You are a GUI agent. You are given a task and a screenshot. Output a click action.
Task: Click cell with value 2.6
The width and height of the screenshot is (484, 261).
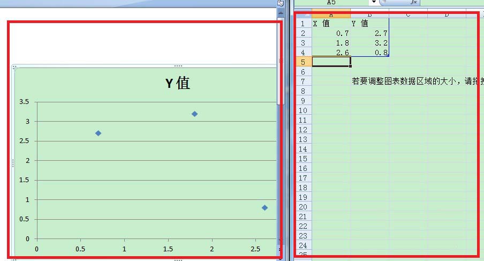[x=331, y=52]
